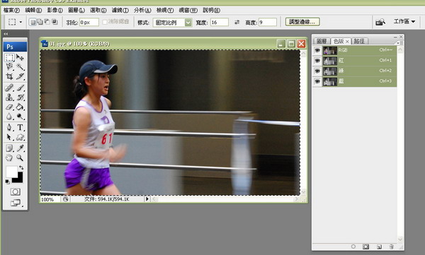Select the Blur tool
Viewport: 425px width, 255px height.
[9, 117]
